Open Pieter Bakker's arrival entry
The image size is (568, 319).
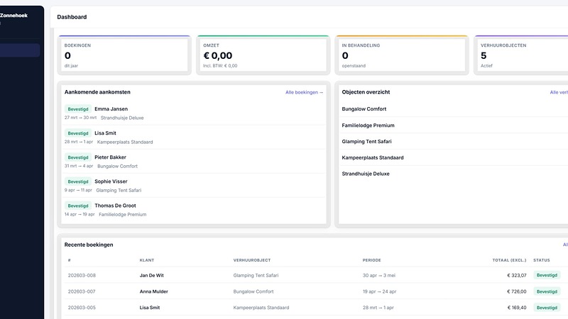coord(111,157)
